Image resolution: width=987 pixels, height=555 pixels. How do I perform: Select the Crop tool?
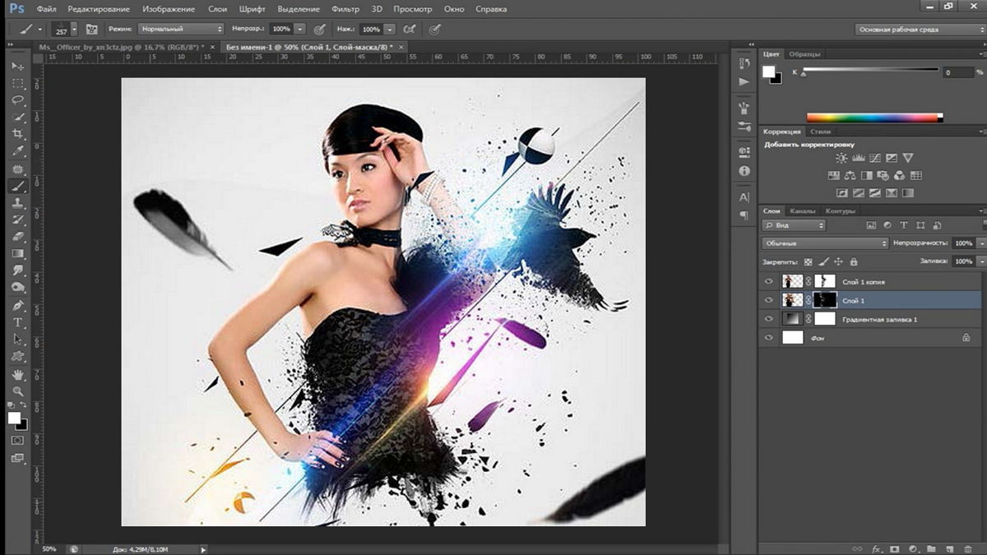[x=17, y=134]
